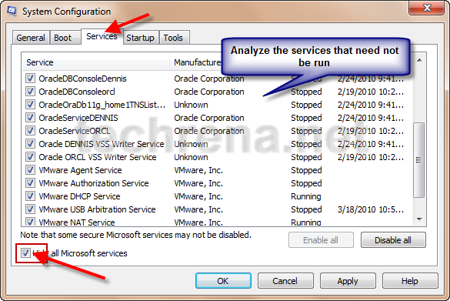Toggle OracleServiceORCL checkbox
The height and width of the screenshot is (301, 450).
(x=31, y=131)
